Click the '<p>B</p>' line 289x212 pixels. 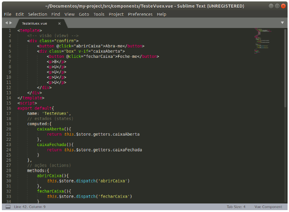tap(56, 62)
